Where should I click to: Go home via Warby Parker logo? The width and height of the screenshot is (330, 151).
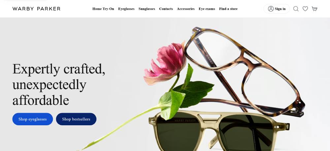[x=36, y=9]
